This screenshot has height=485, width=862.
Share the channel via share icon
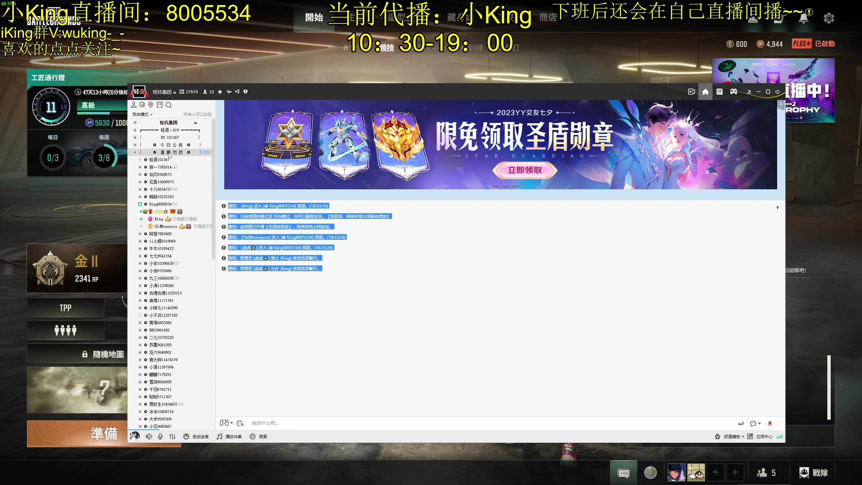pyautogui.click(x=237, y=92)
